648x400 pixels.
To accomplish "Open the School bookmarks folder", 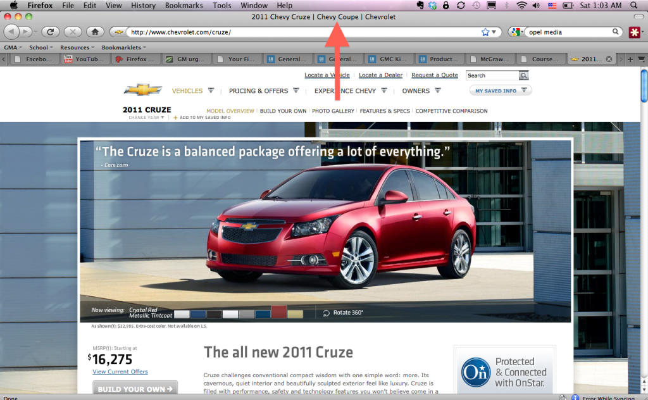I will click(41, 47).
